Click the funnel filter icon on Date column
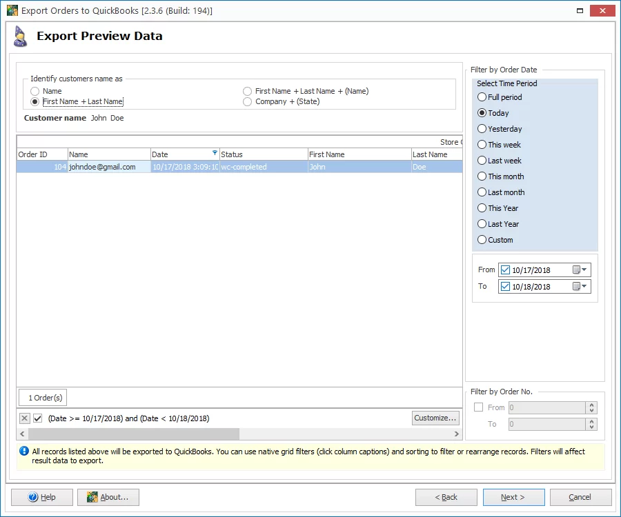The image size is (621, 517). tap(215, 154)
